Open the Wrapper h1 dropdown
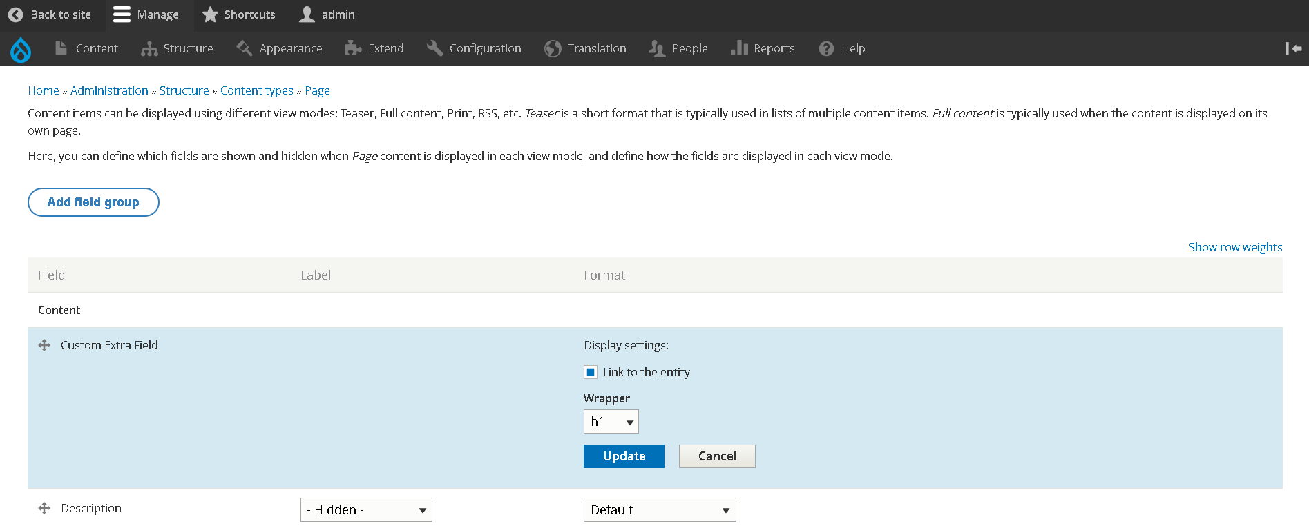The image size is (1309, 526). (611, 422)
